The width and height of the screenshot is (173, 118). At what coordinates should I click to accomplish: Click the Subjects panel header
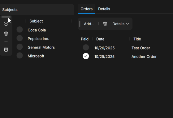(37, 10)
